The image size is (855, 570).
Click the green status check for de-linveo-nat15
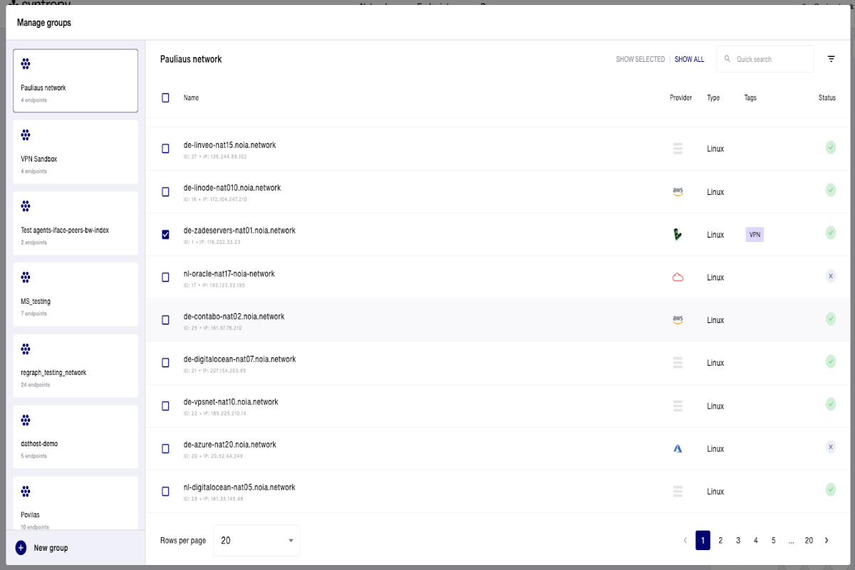point(830,148)
